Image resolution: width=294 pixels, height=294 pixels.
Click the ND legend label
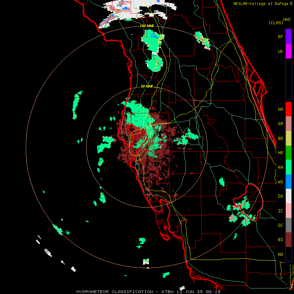tap(280, 254)
